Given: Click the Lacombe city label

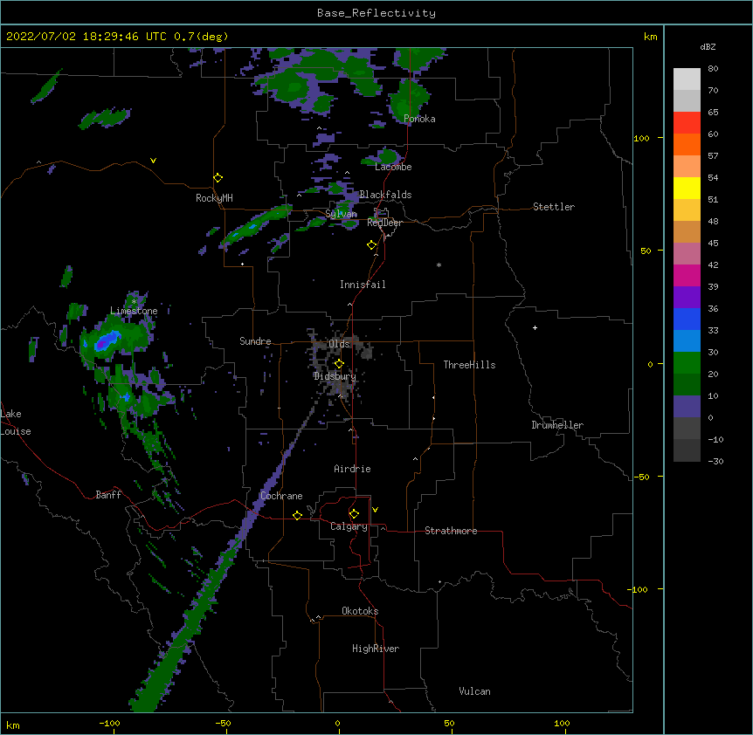Looking at the screenshot, I should (x=393, y=167).
